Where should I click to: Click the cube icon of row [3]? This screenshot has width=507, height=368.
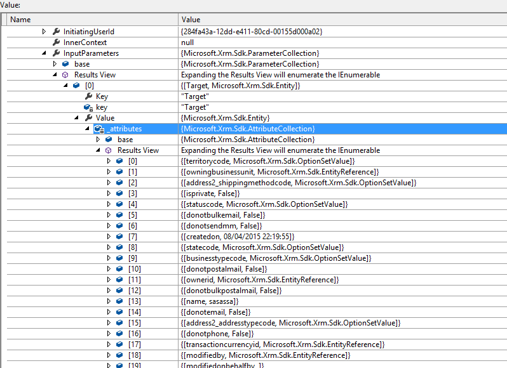119,194
